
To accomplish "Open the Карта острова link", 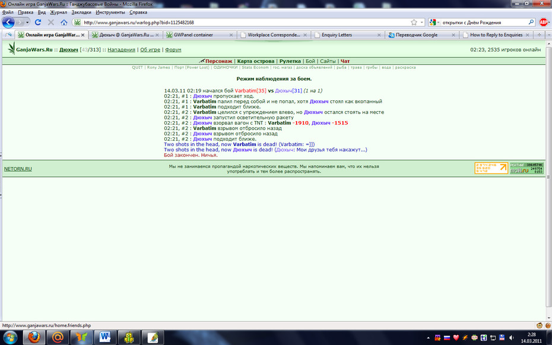I will click(x=256, y=61).
